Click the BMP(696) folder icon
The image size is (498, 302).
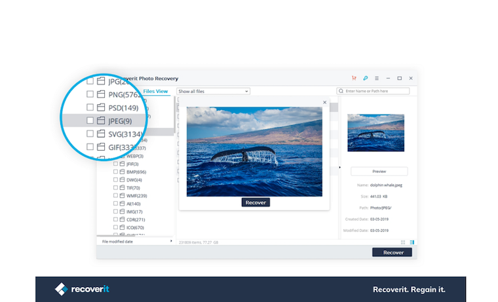123,172
